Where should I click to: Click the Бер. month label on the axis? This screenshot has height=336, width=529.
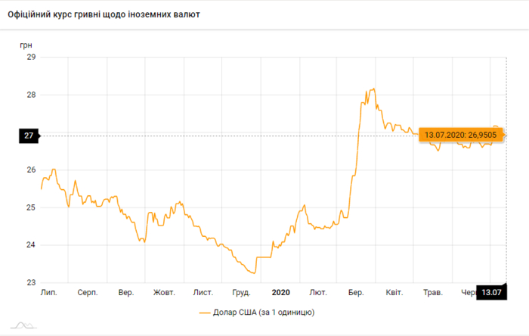(356, 292)
